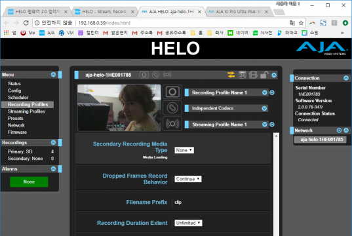
Task: Open the Independent Codecs dropdown
Action: [x=264, y=108]
